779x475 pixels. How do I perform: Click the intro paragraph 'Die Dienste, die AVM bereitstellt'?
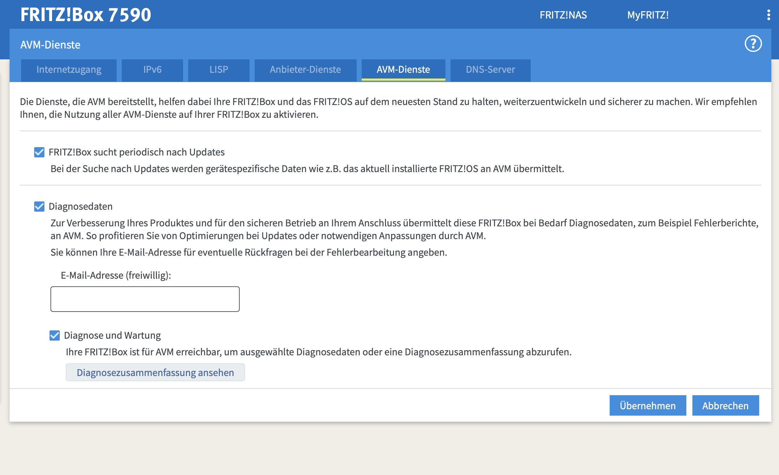tap(389, 108)
